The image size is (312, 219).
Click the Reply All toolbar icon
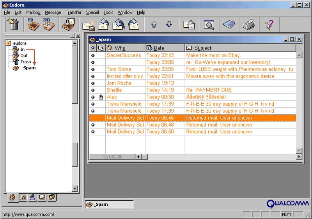coord(119,25)
